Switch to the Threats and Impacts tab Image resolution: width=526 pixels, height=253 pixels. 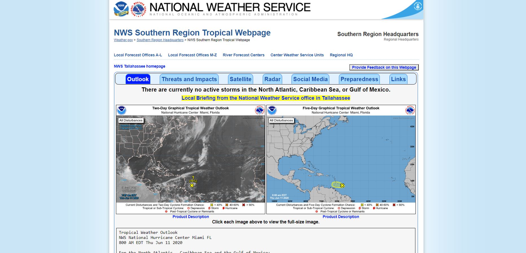[189, 79]
